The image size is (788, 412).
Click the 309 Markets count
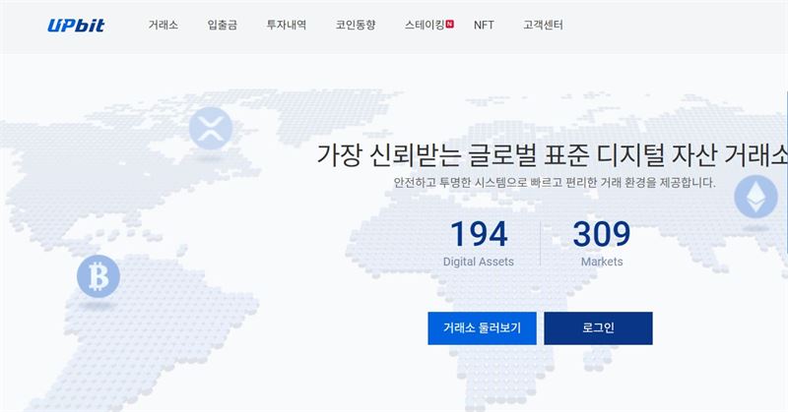click(x=602, y=234)
